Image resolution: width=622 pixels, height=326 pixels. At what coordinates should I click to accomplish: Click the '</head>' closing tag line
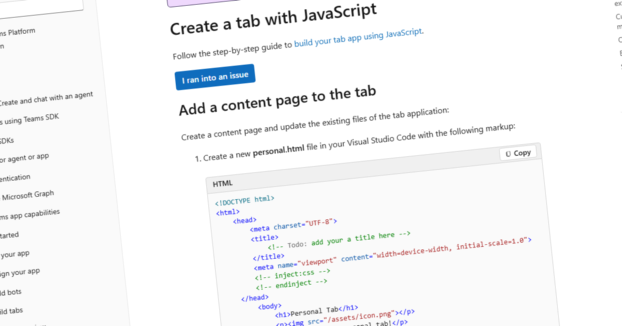point(255,298)
